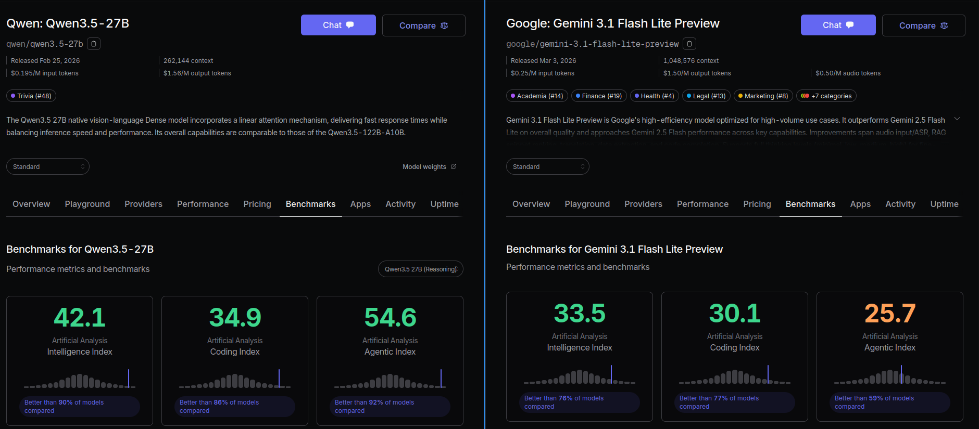The height and width of the screenshot is (429, 979).
Task: Click the "$1.56/M output tokens" price
Action: (x=197, y=73)
